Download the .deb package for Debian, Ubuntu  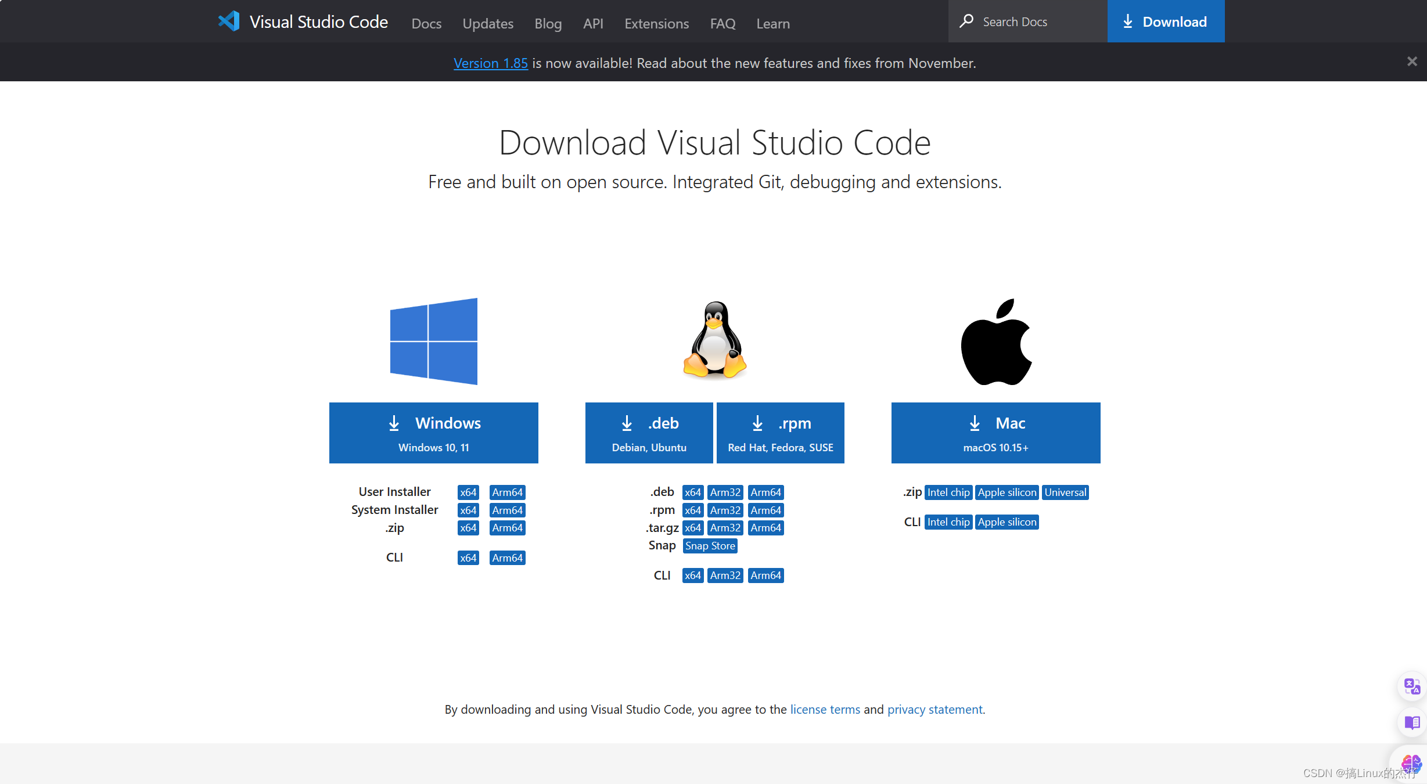(x=649, y=433)
